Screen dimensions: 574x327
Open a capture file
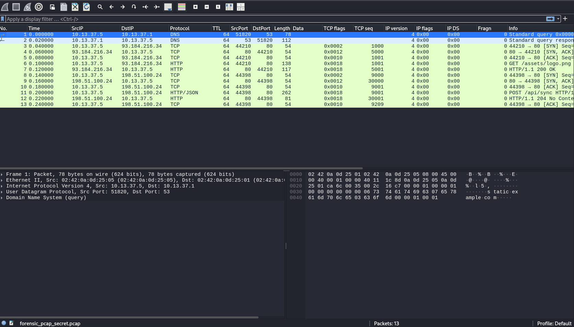[x=52, y=7]
